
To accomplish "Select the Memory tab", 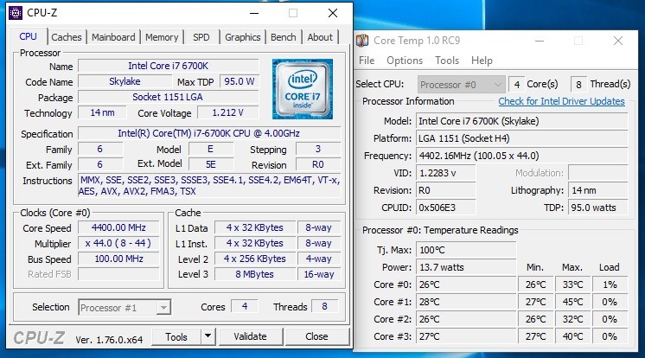I will 162,37.
